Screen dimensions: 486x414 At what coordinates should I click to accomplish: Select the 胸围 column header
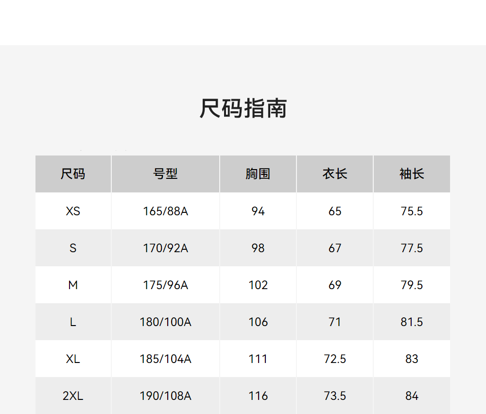click(258, 174)
